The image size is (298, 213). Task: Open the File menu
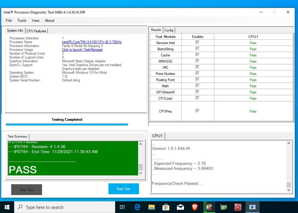(9, 20)
